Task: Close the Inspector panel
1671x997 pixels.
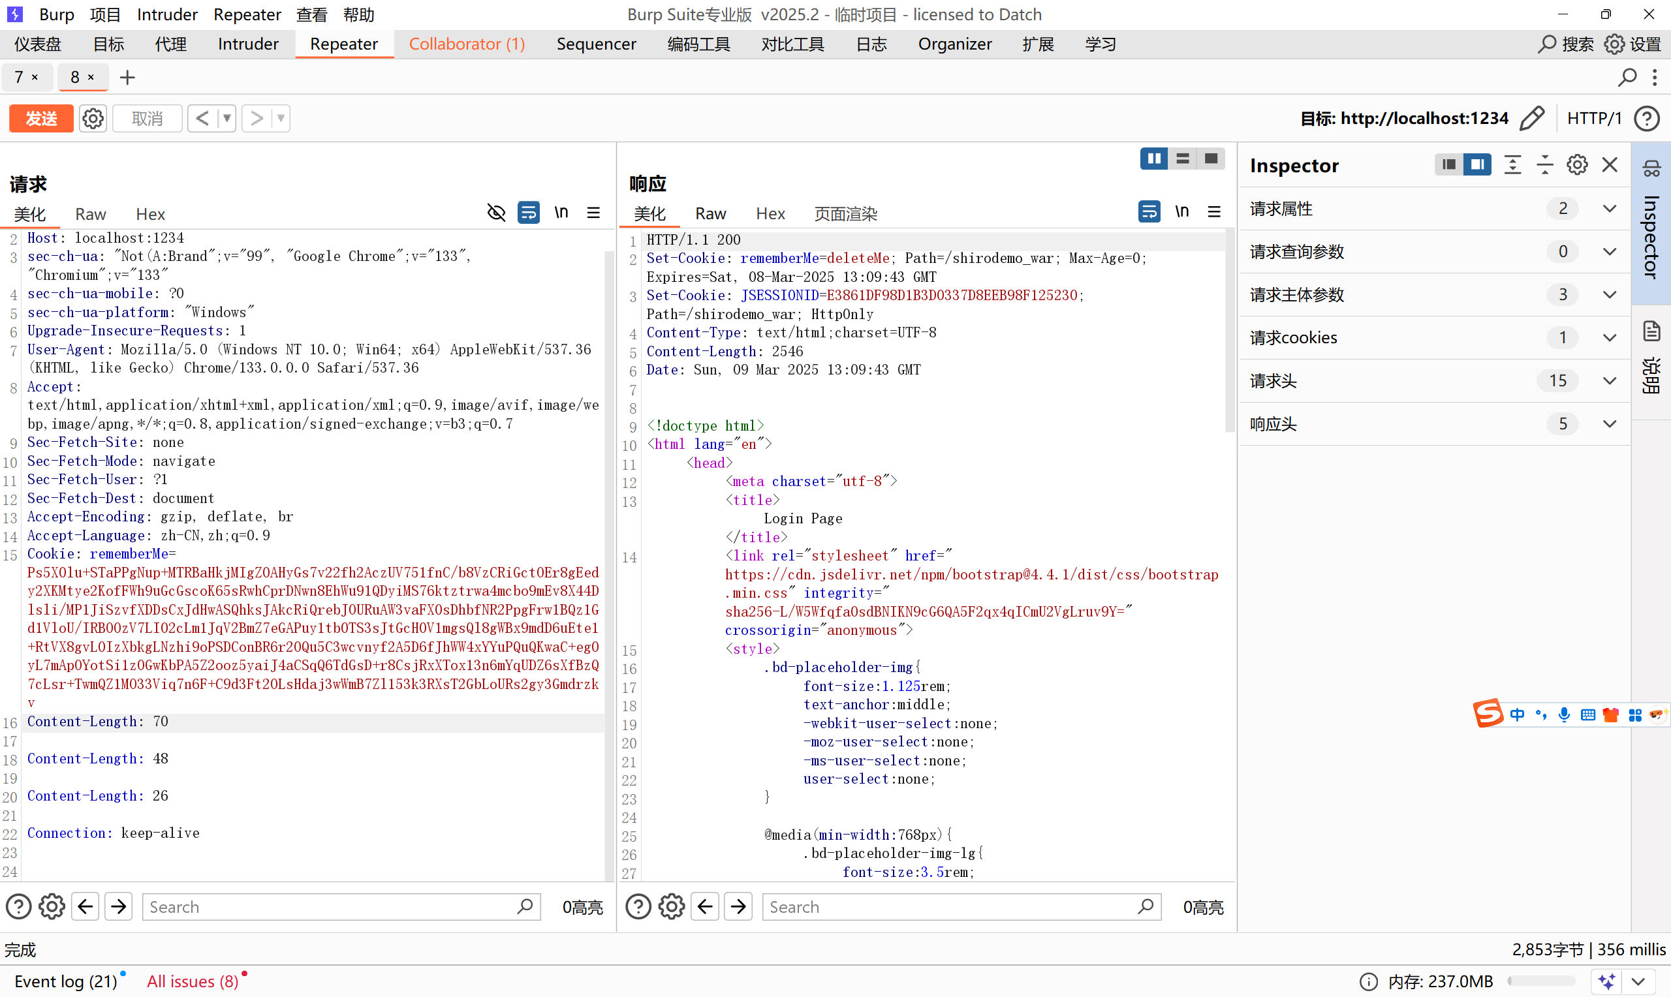Action: [1609, 164]
